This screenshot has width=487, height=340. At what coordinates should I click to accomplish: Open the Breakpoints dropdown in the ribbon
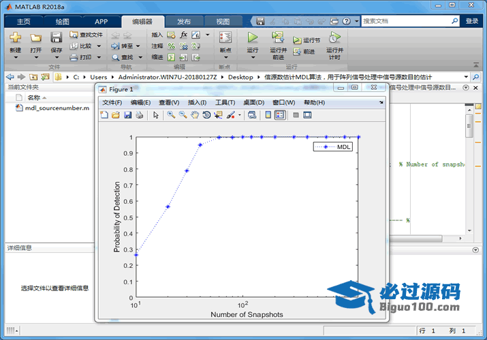coord(225,58)
